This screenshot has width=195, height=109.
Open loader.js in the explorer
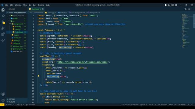coord(17,27)
